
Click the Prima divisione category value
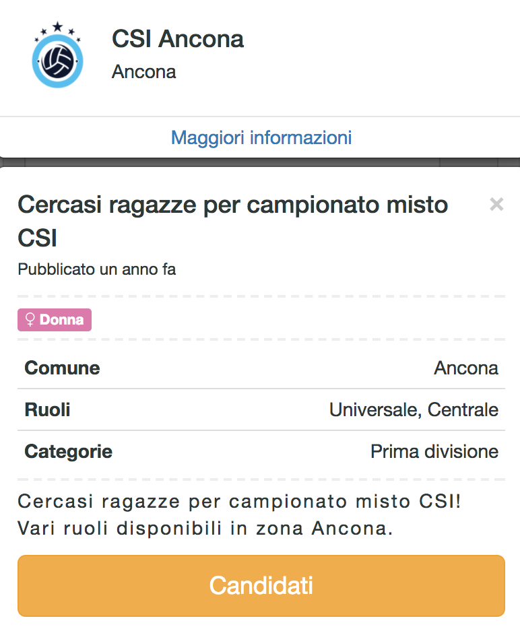pos(434,451)
